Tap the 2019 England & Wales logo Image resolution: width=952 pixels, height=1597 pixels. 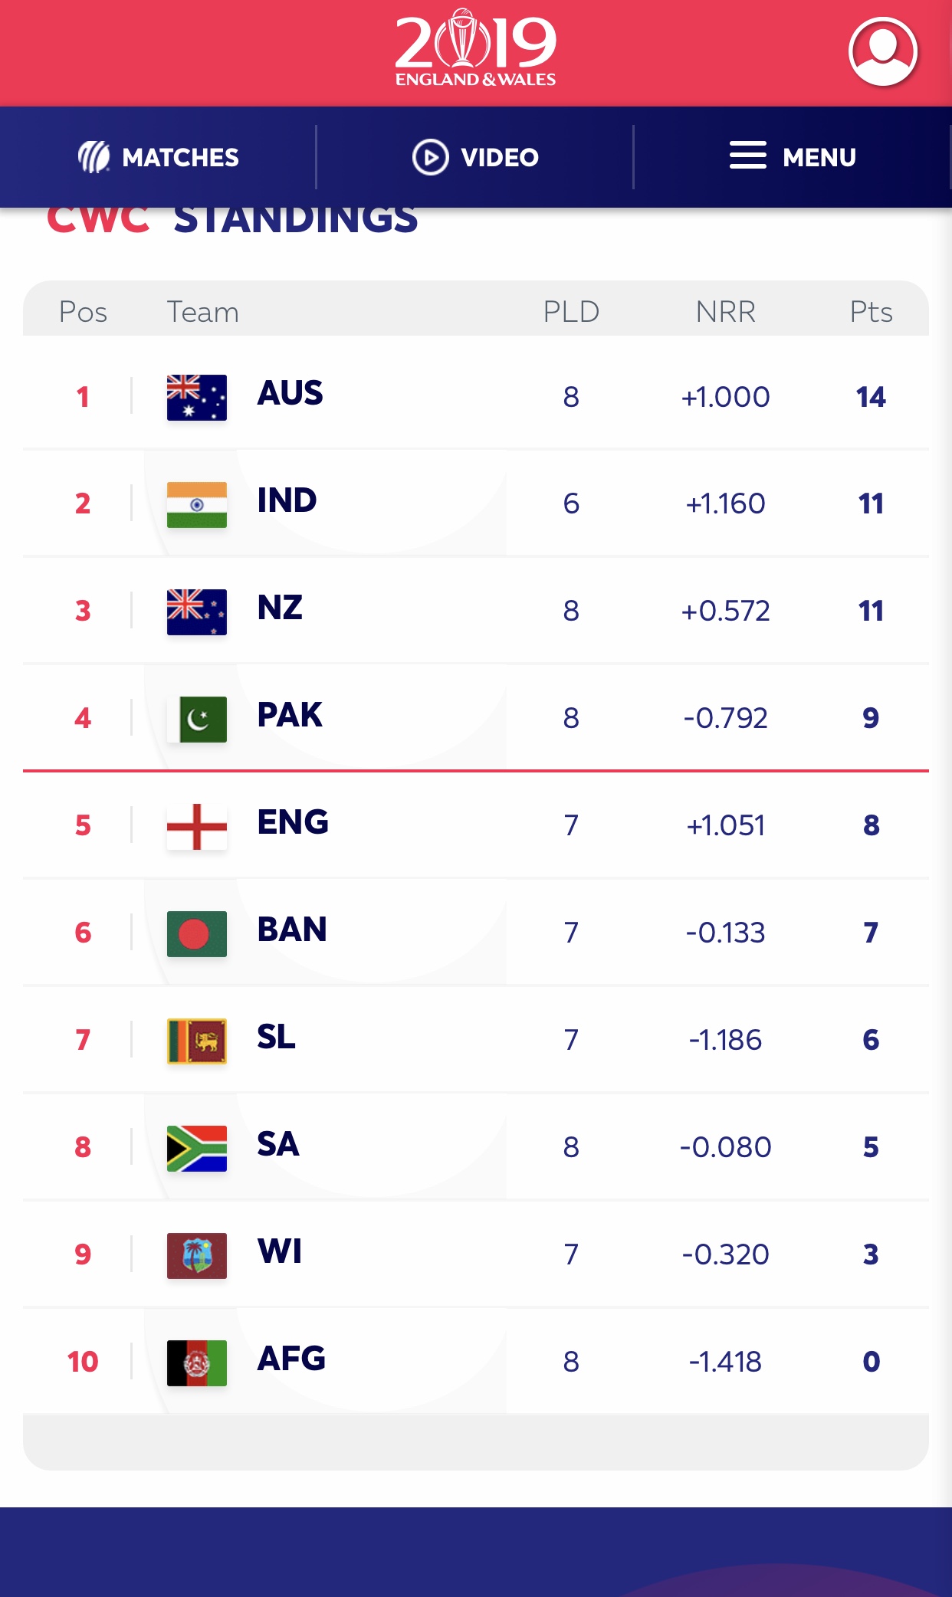click(x=476, y=48)
